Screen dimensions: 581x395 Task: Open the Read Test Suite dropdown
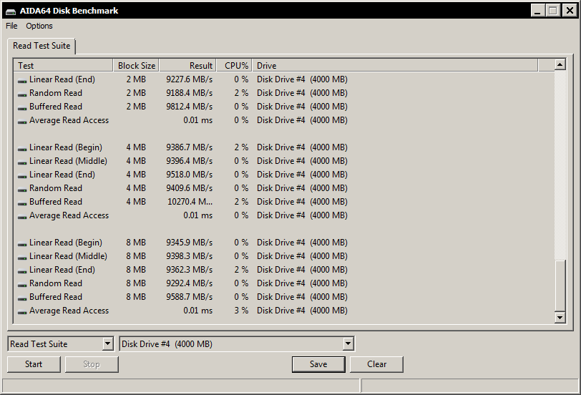107,344
